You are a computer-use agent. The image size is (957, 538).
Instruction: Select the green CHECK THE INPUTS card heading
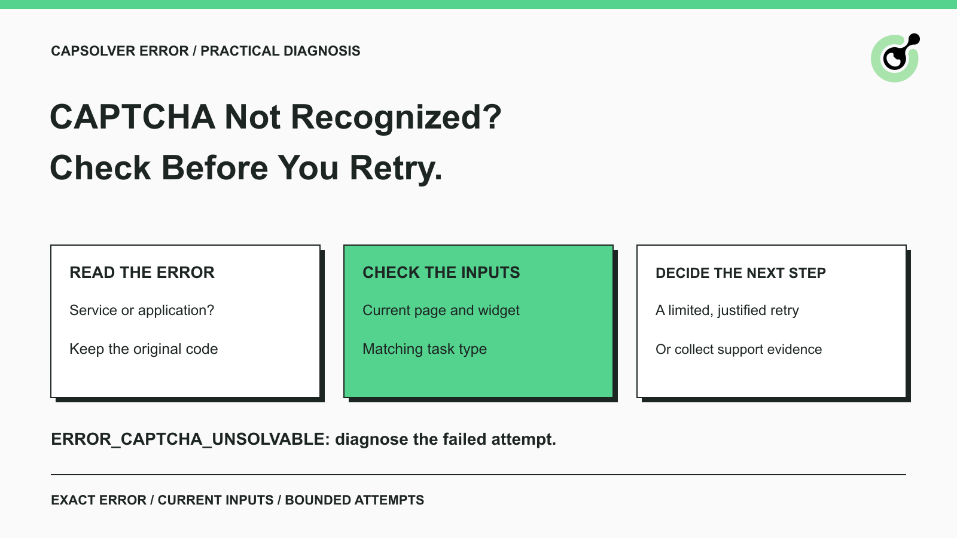[x=441, y=273]
